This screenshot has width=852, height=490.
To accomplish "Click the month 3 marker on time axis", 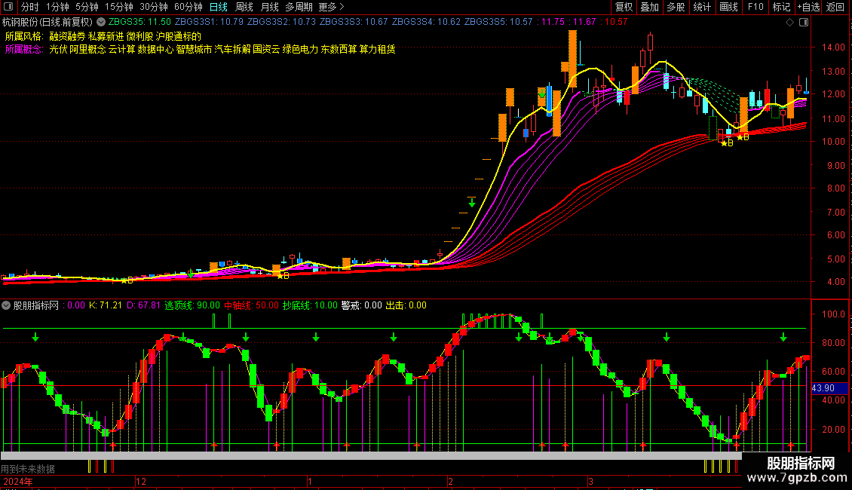I will (x=590, y=482).
